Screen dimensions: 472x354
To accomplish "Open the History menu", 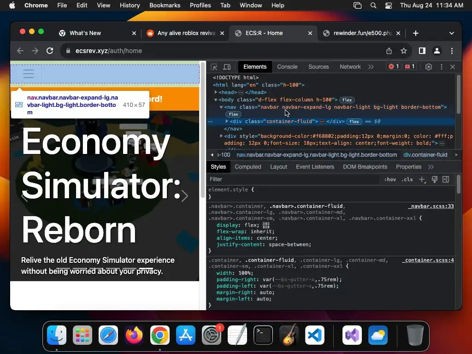I will pos(130,5).
